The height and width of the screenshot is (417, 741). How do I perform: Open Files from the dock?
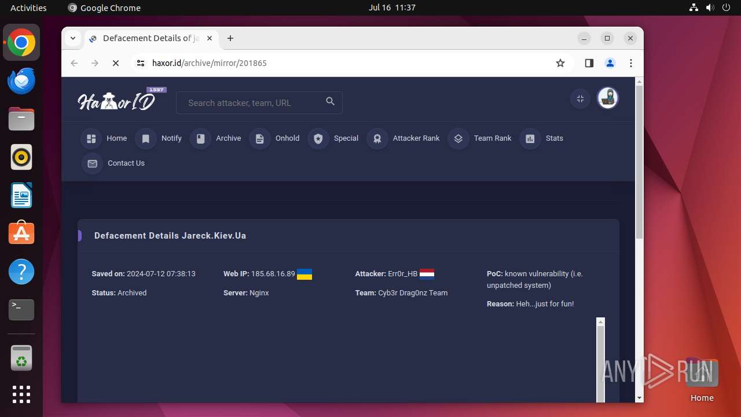click(x=21, y=119)
